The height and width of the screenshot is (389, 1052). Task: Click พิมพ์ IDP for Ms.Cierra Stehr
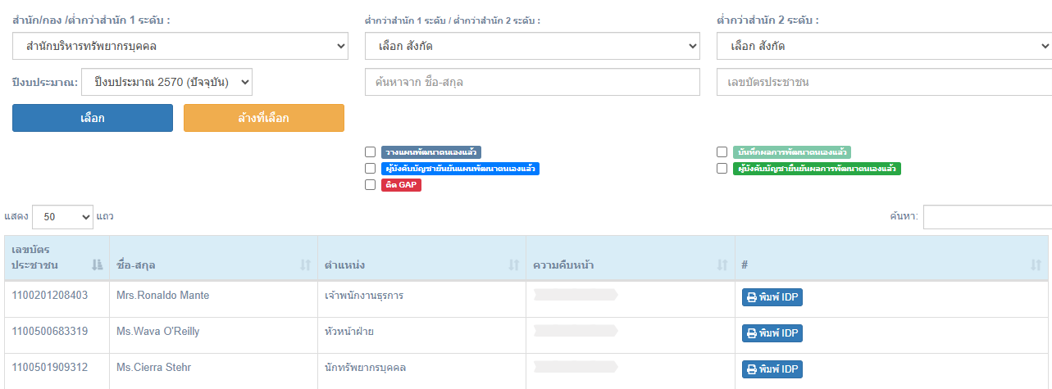(x=772, y=369)
